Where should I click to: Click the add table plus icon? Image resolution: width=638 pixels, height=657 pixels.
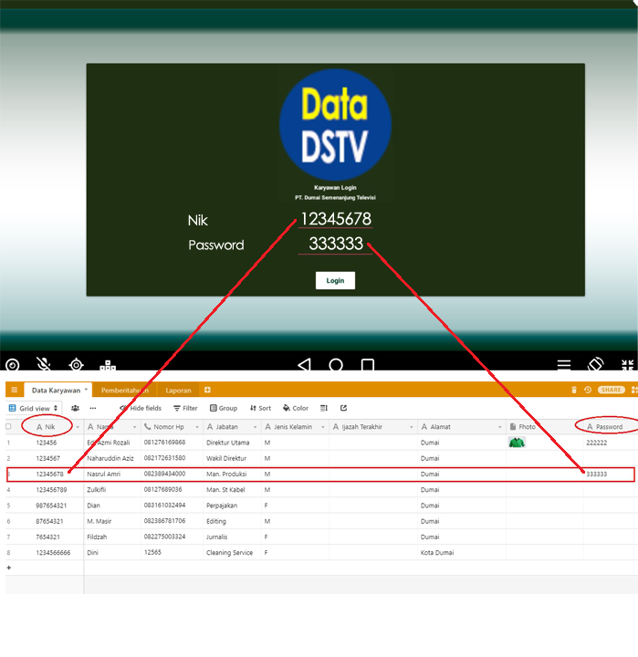tap(207, 390)
